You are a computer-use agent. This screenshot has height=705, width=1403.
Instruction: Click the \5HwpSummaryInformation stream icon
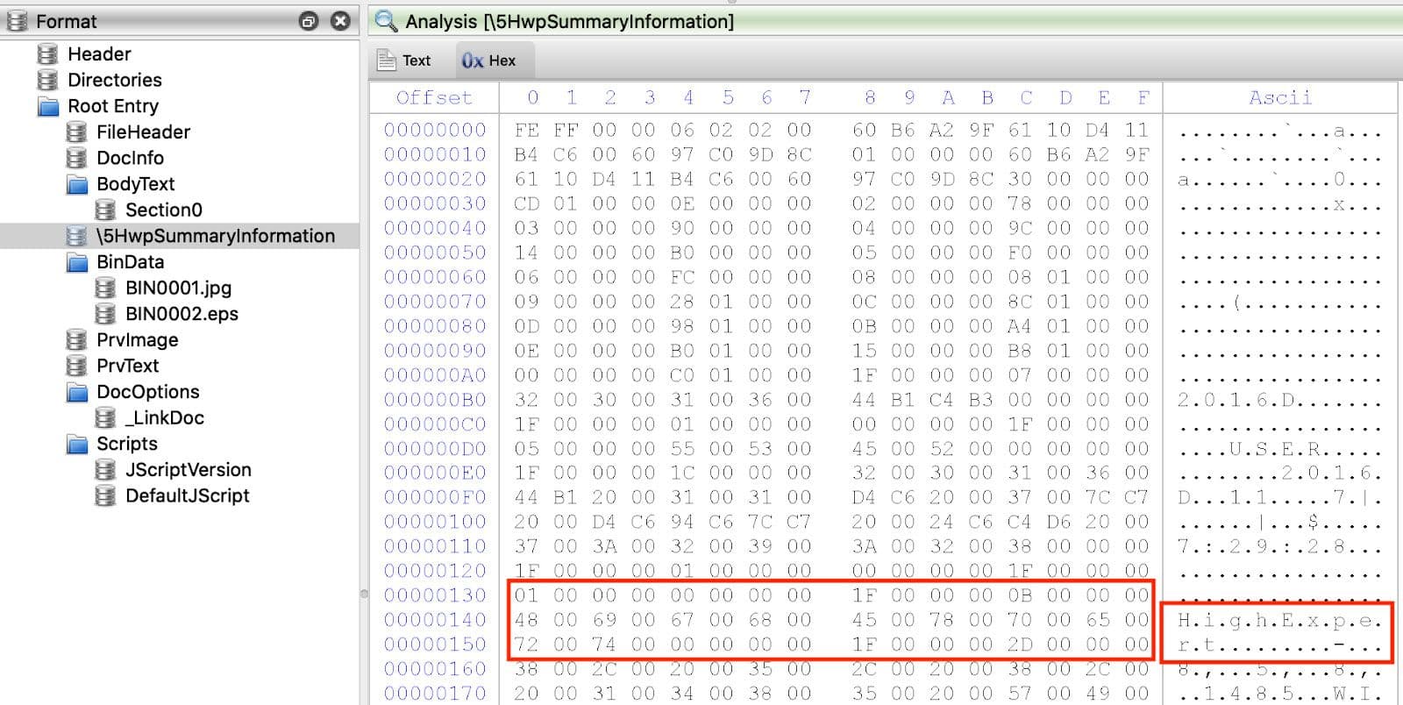tap(76, 237)
